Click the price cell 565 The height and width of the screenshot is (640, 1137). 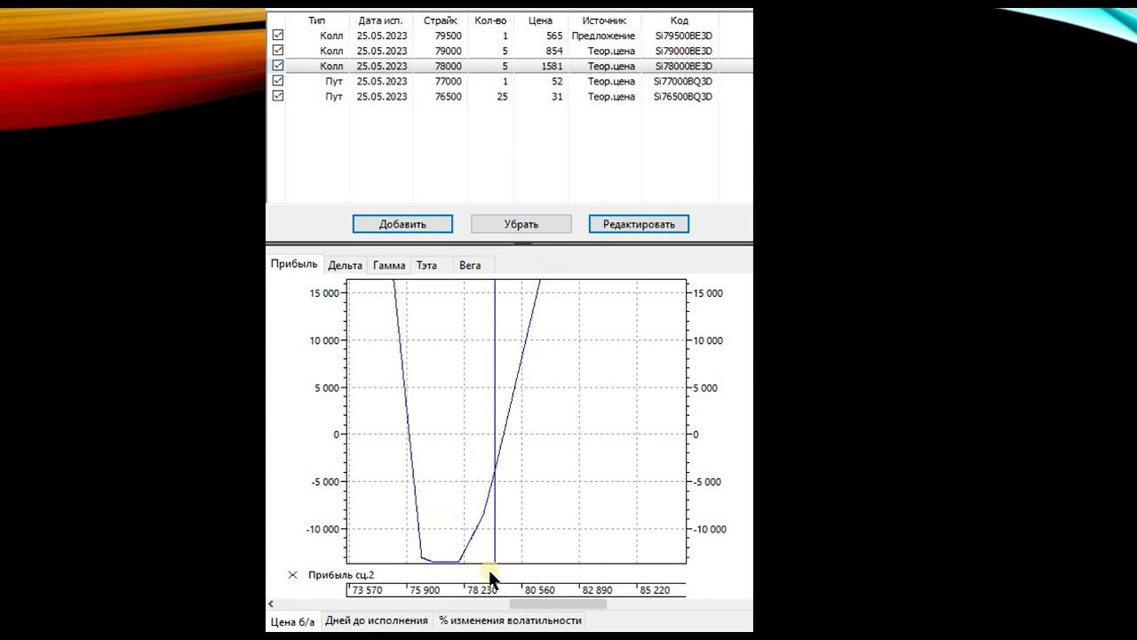coord(554,36)
